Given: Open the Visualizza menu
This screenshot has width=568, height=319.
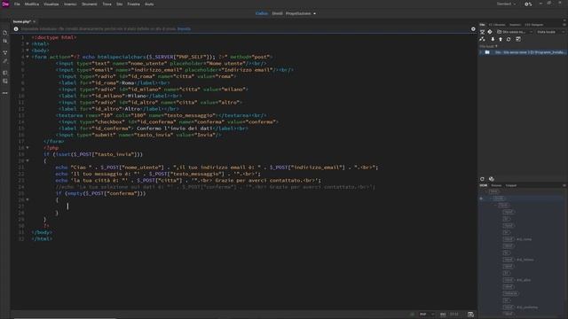Looking at the screenshot, I should pos(51,4).
